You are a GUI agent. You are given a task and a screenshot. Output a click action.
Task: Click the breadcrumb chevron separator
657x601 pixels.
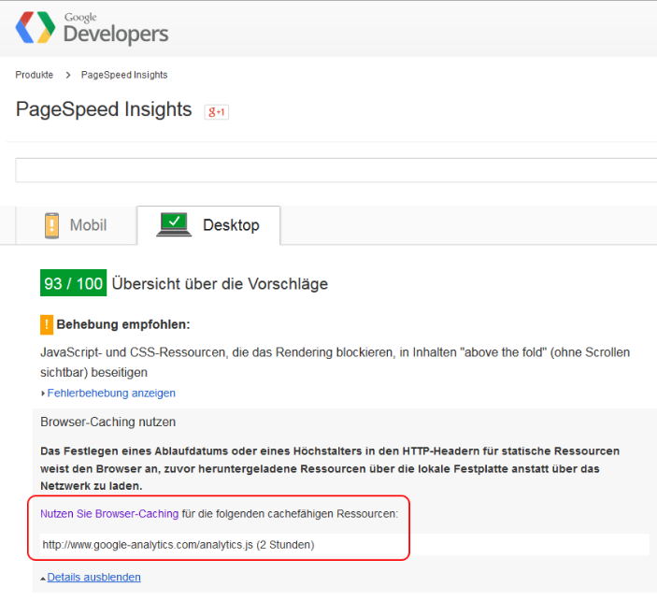[x=68, y=75]
